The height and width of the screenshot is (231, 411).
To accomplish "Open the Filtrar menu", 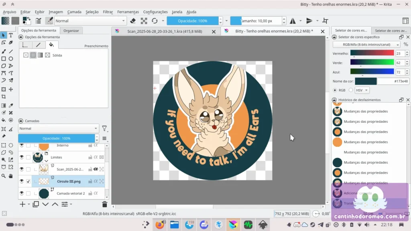I will coord(108,12).
